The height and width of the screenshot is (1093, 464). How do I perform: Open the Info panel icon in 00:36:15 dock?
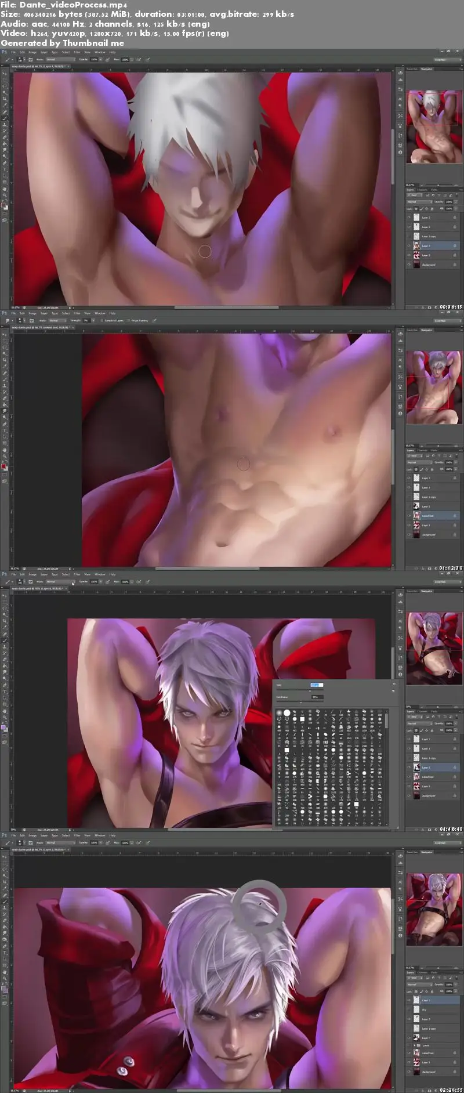(400, 152)
